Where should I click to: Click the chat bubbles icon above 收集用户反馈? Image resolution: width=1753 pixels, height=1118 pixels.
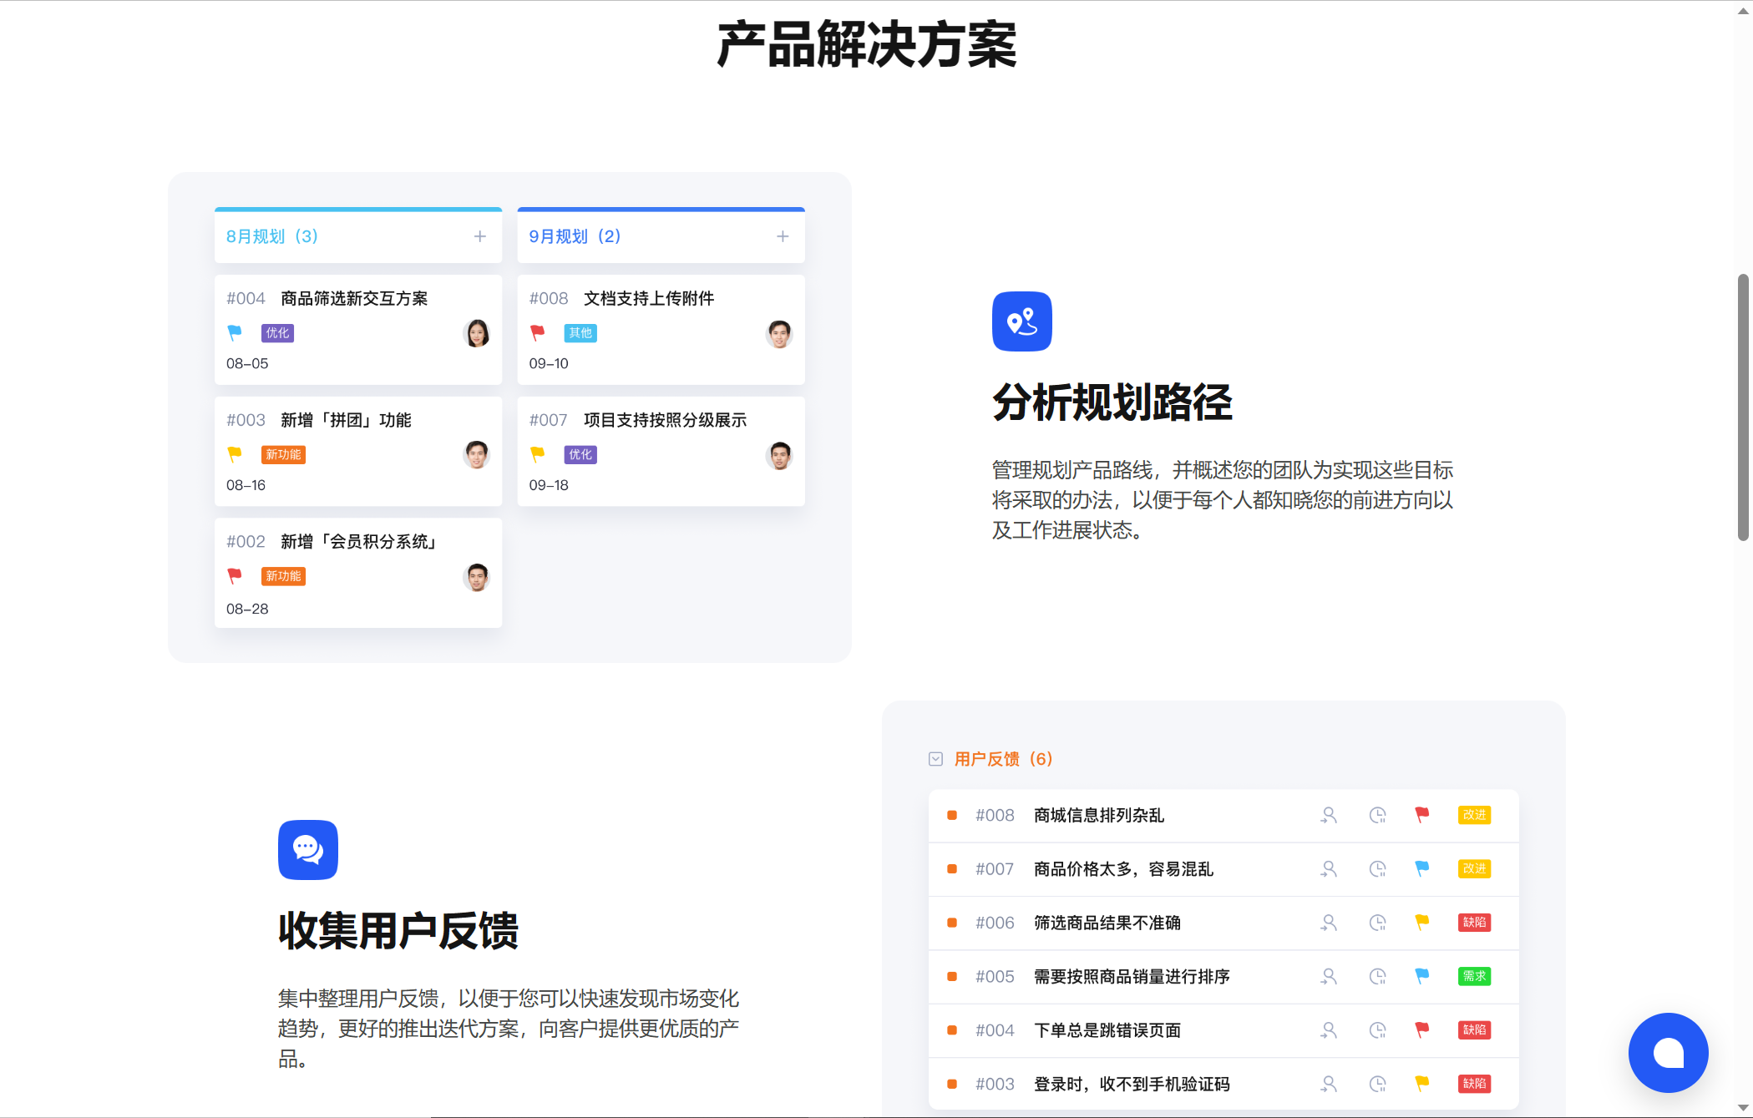point(307,850)
